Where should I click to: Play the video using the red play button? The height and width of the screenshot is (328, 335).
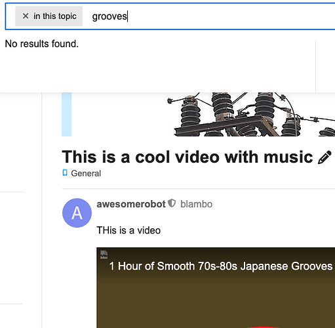tap(264, 327)
